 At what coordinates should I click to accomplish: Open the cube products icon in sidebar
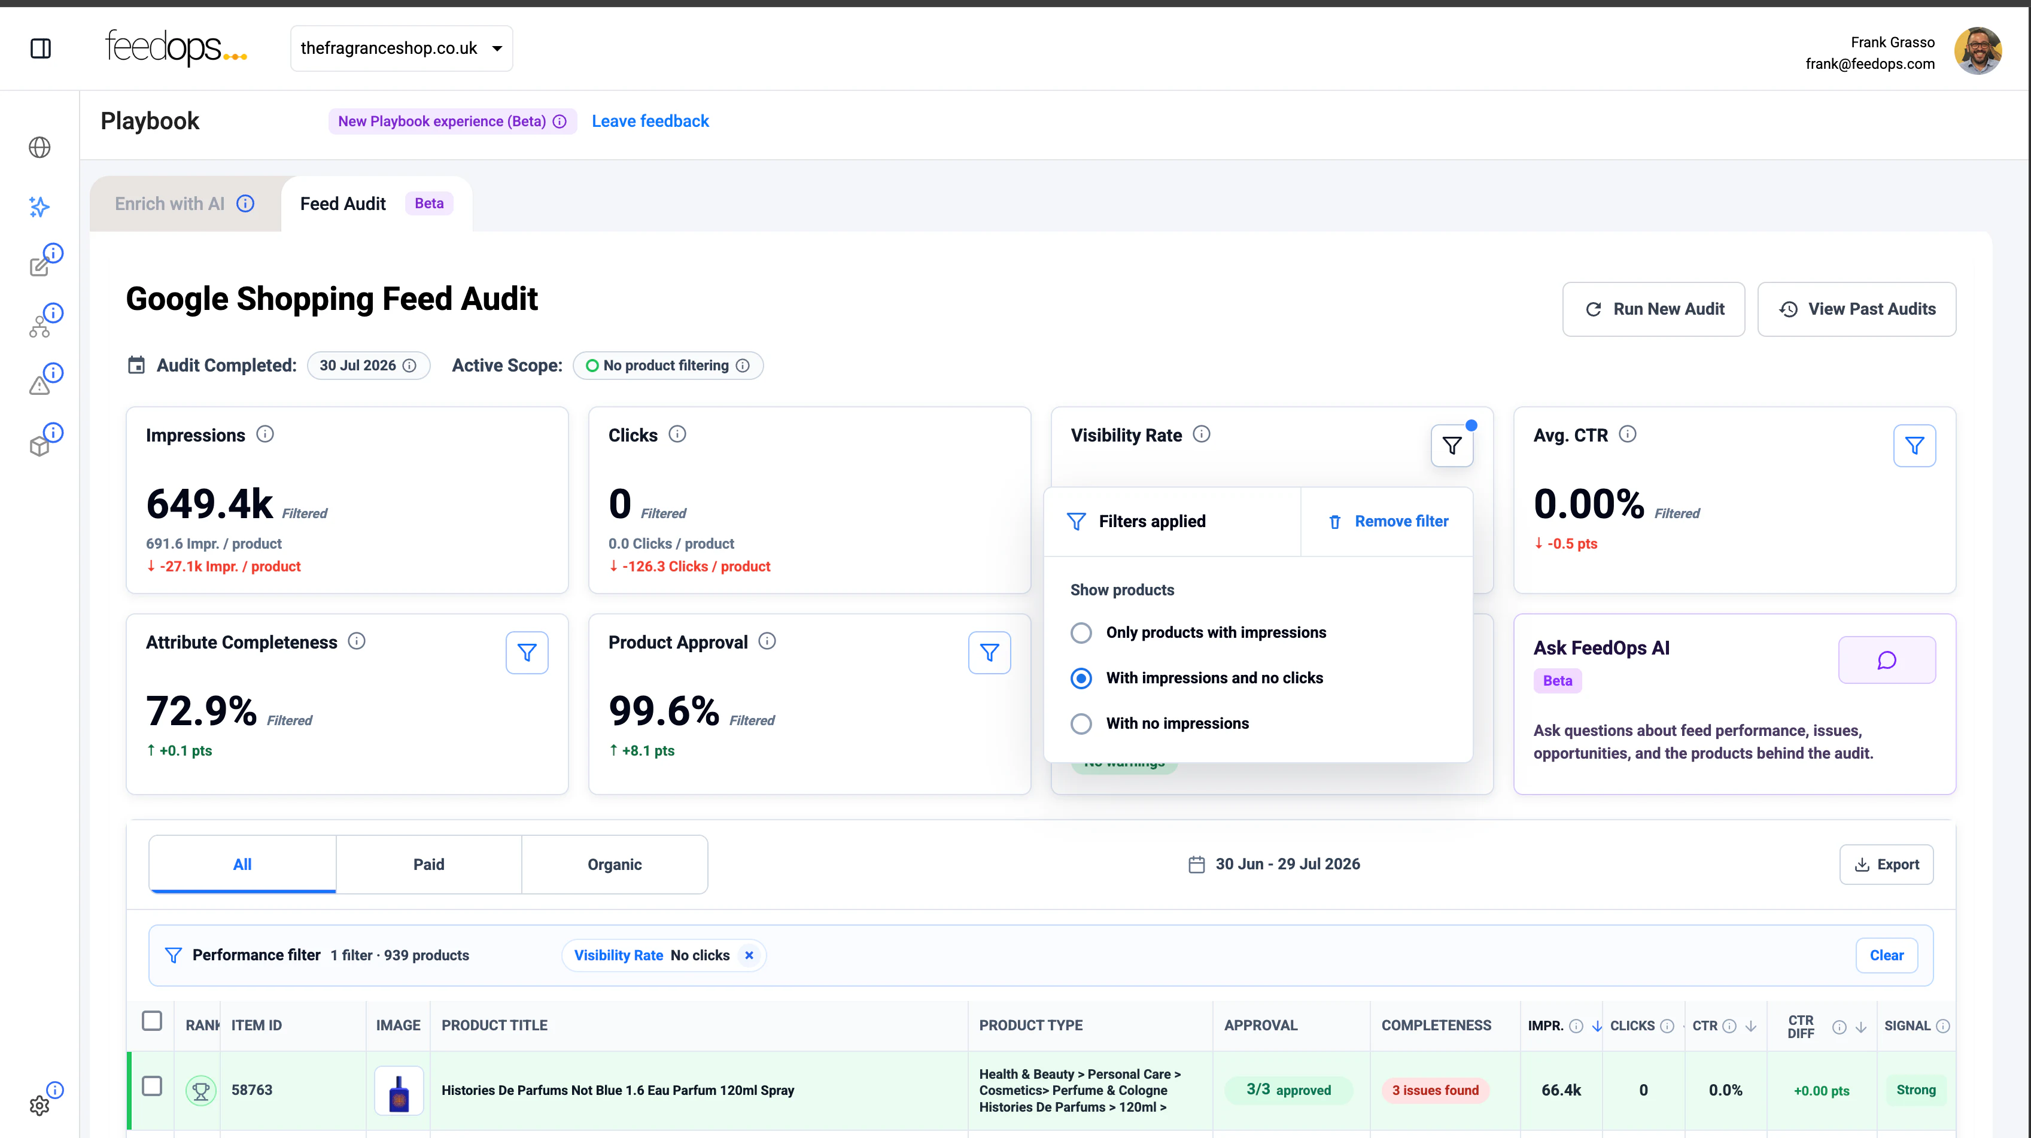[x=39, y=446]
